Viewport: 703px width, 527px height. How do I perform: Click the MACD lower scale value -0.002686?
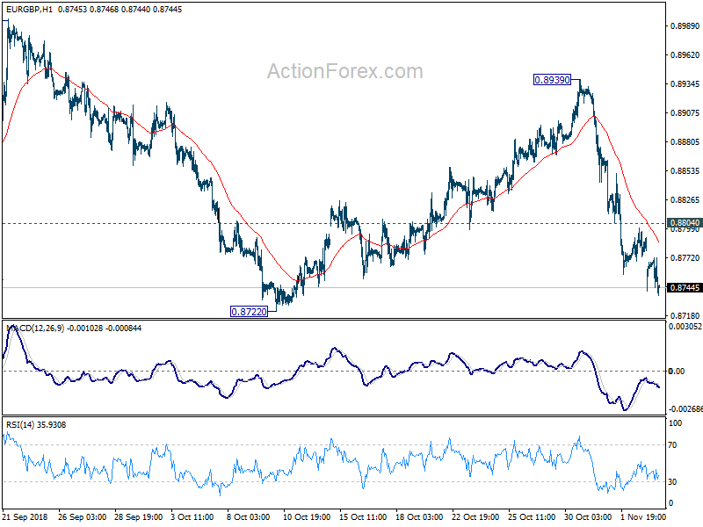coord(685,408)
